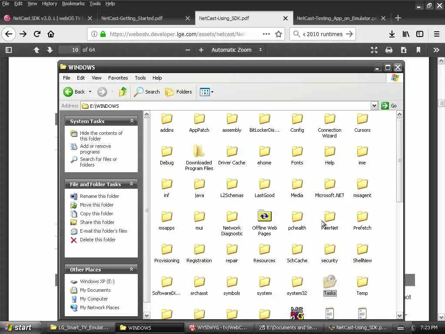This screenshot has height=334, width=445.
Task: Collapse the File and Folder Tasks panel
Action: coord(131,184)
